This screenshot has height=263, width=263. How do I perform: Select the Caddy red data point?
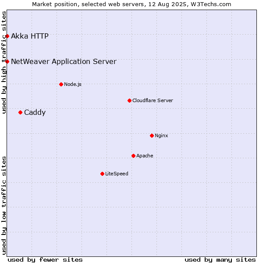coord(20,112)
